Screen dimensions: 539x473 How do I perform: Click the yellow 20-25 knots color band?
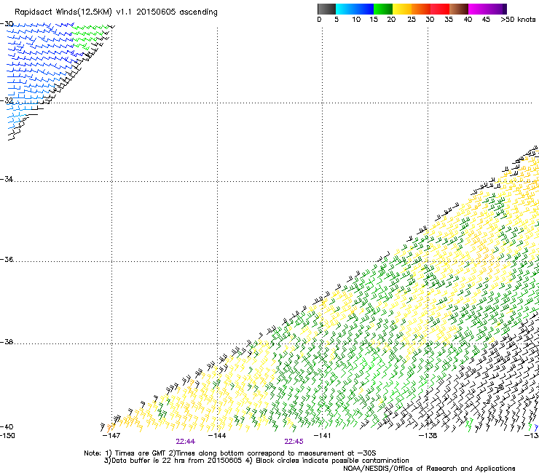coord(402,9)
